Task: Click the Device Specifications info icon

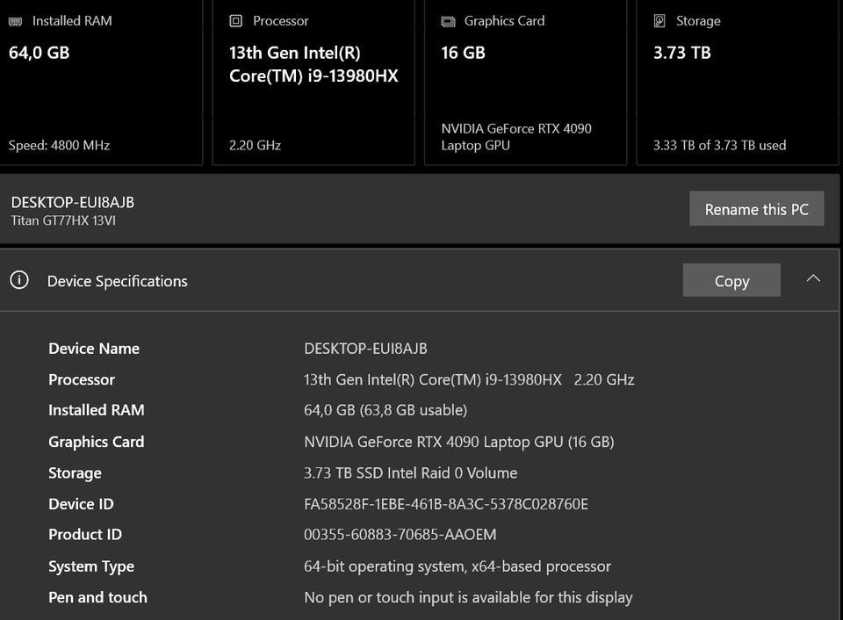Action: (19, 279)
